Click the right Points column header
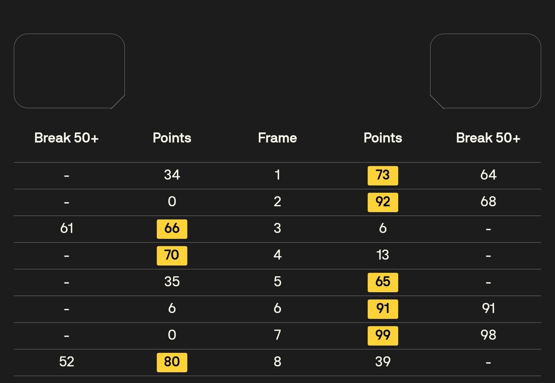Viewport: 555px width, 383px height. [383, 138]
